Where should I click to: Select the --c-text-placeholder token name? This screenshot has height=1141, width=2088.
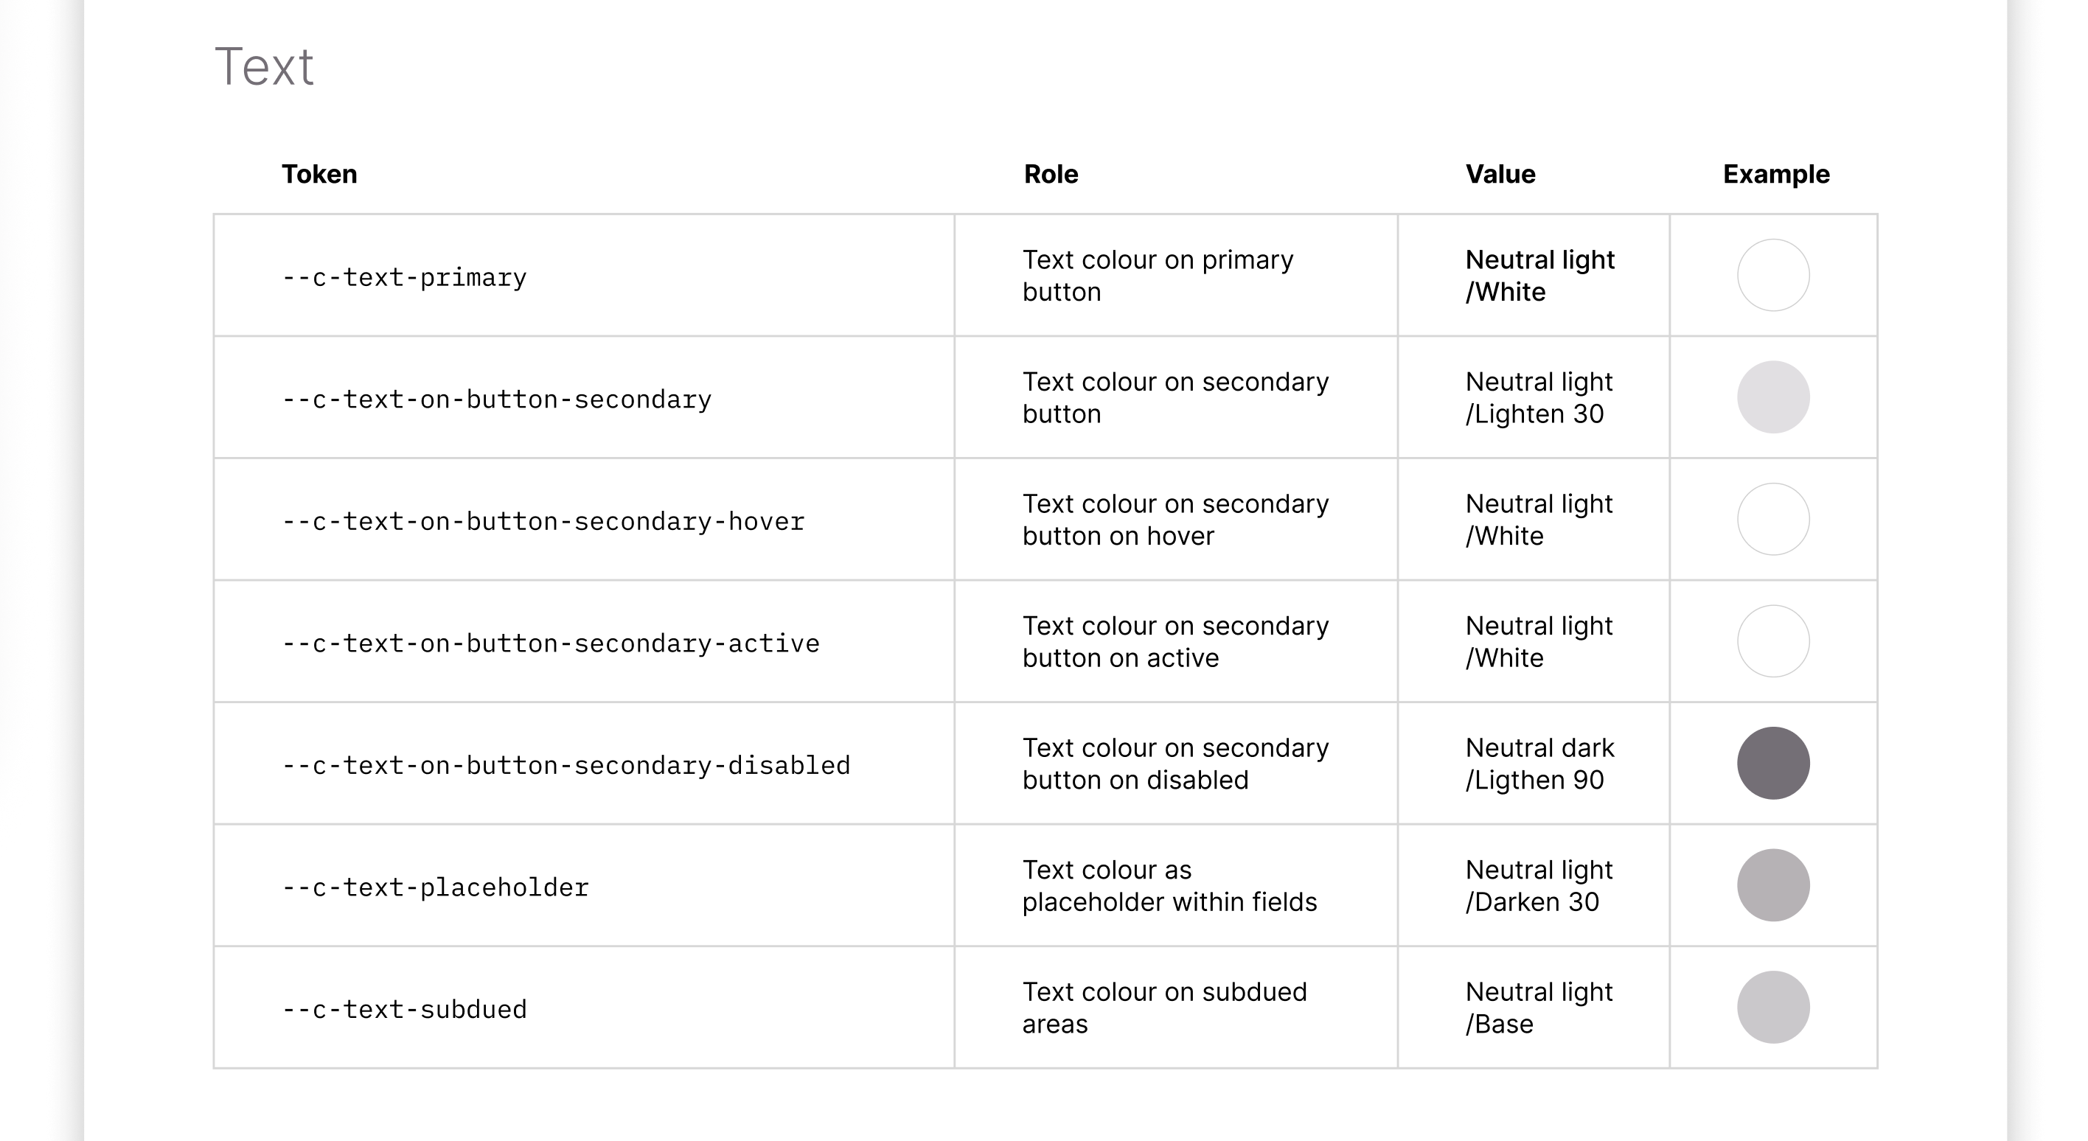click(x=434, y=887)
